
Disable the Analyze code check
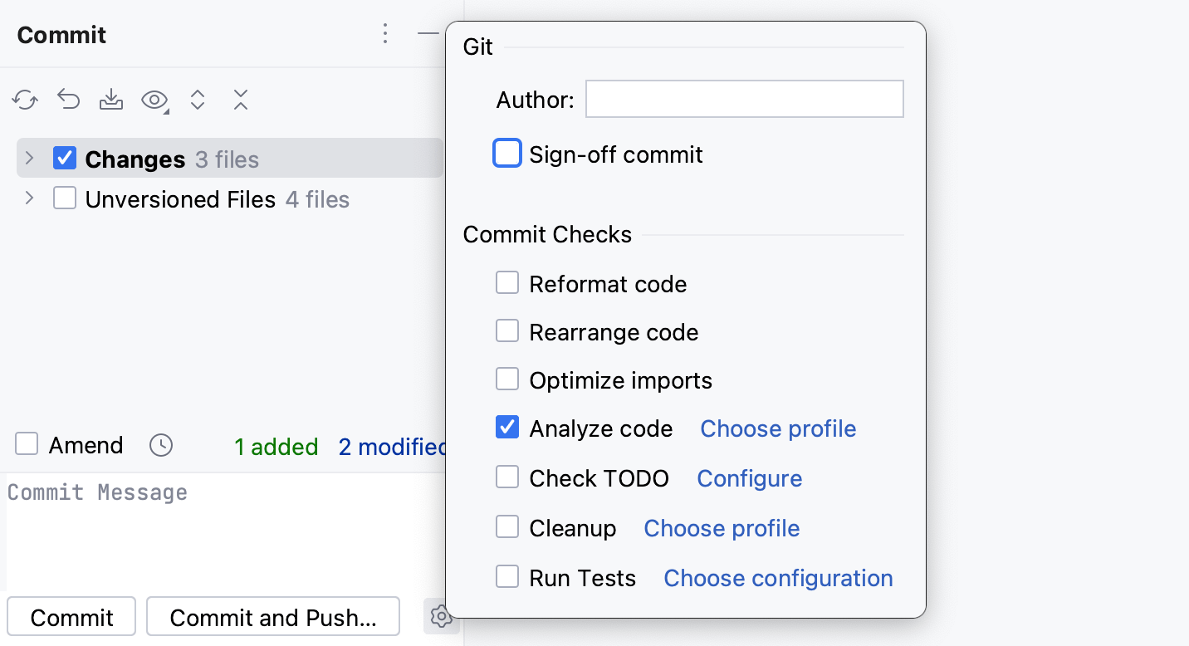tap(507, 428)
